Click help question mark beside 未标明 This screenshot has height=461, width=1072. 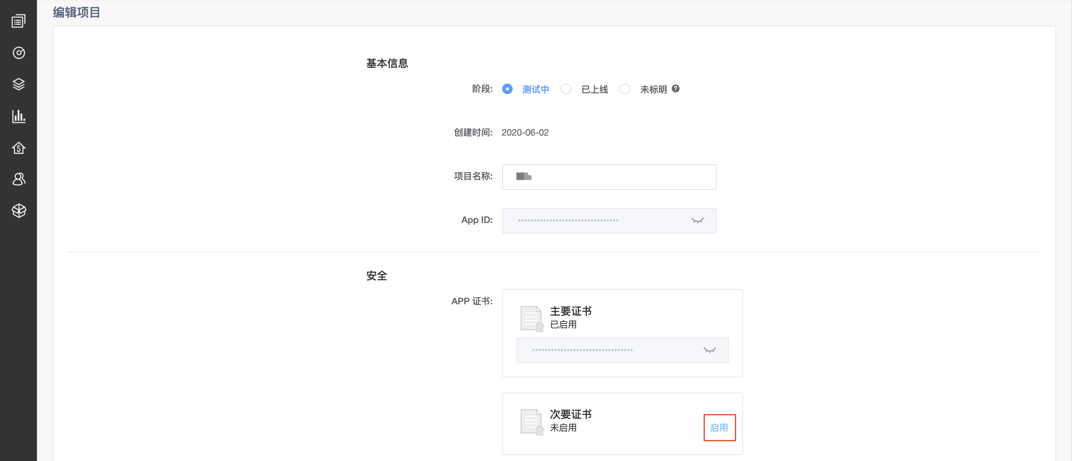[x=675, y=89]
